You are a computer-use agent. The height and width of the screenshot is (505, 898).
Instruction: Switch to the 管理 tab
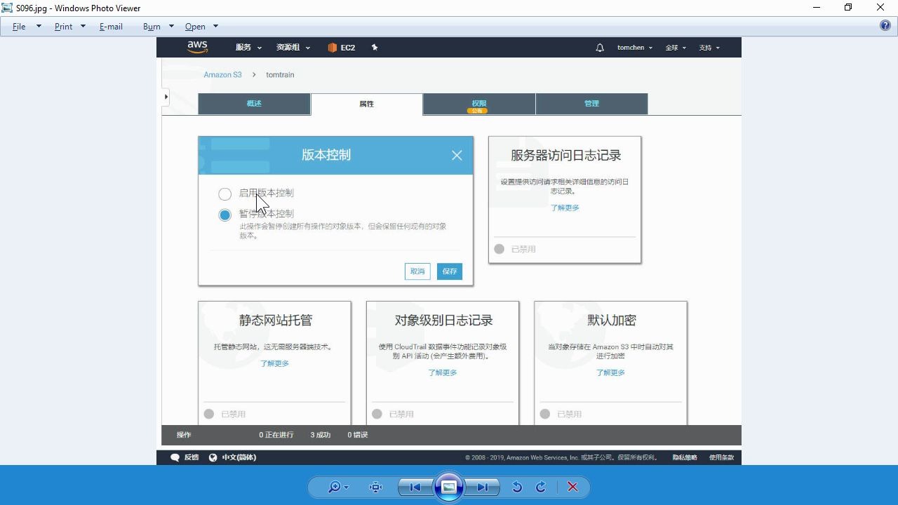pos(591,103)
